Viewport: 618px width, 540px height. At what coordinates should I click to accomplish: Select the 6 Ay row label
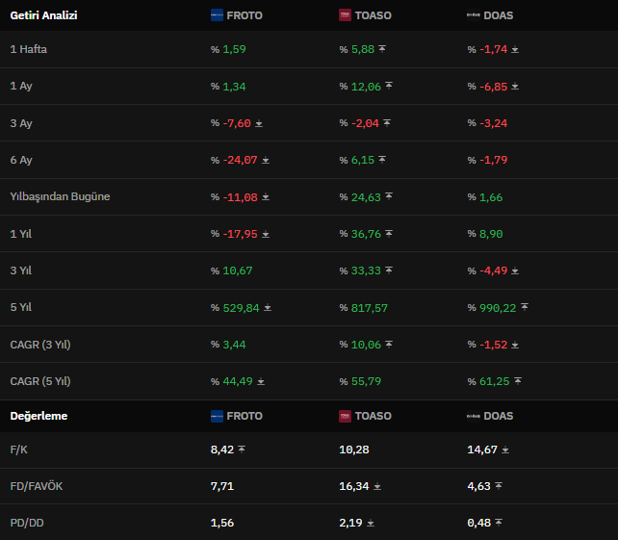tap(21, 160)
